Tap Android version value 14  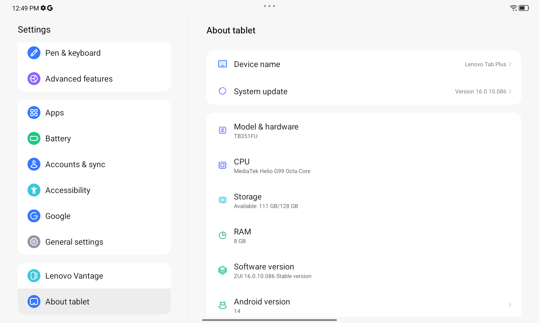[x=237, y=311]
